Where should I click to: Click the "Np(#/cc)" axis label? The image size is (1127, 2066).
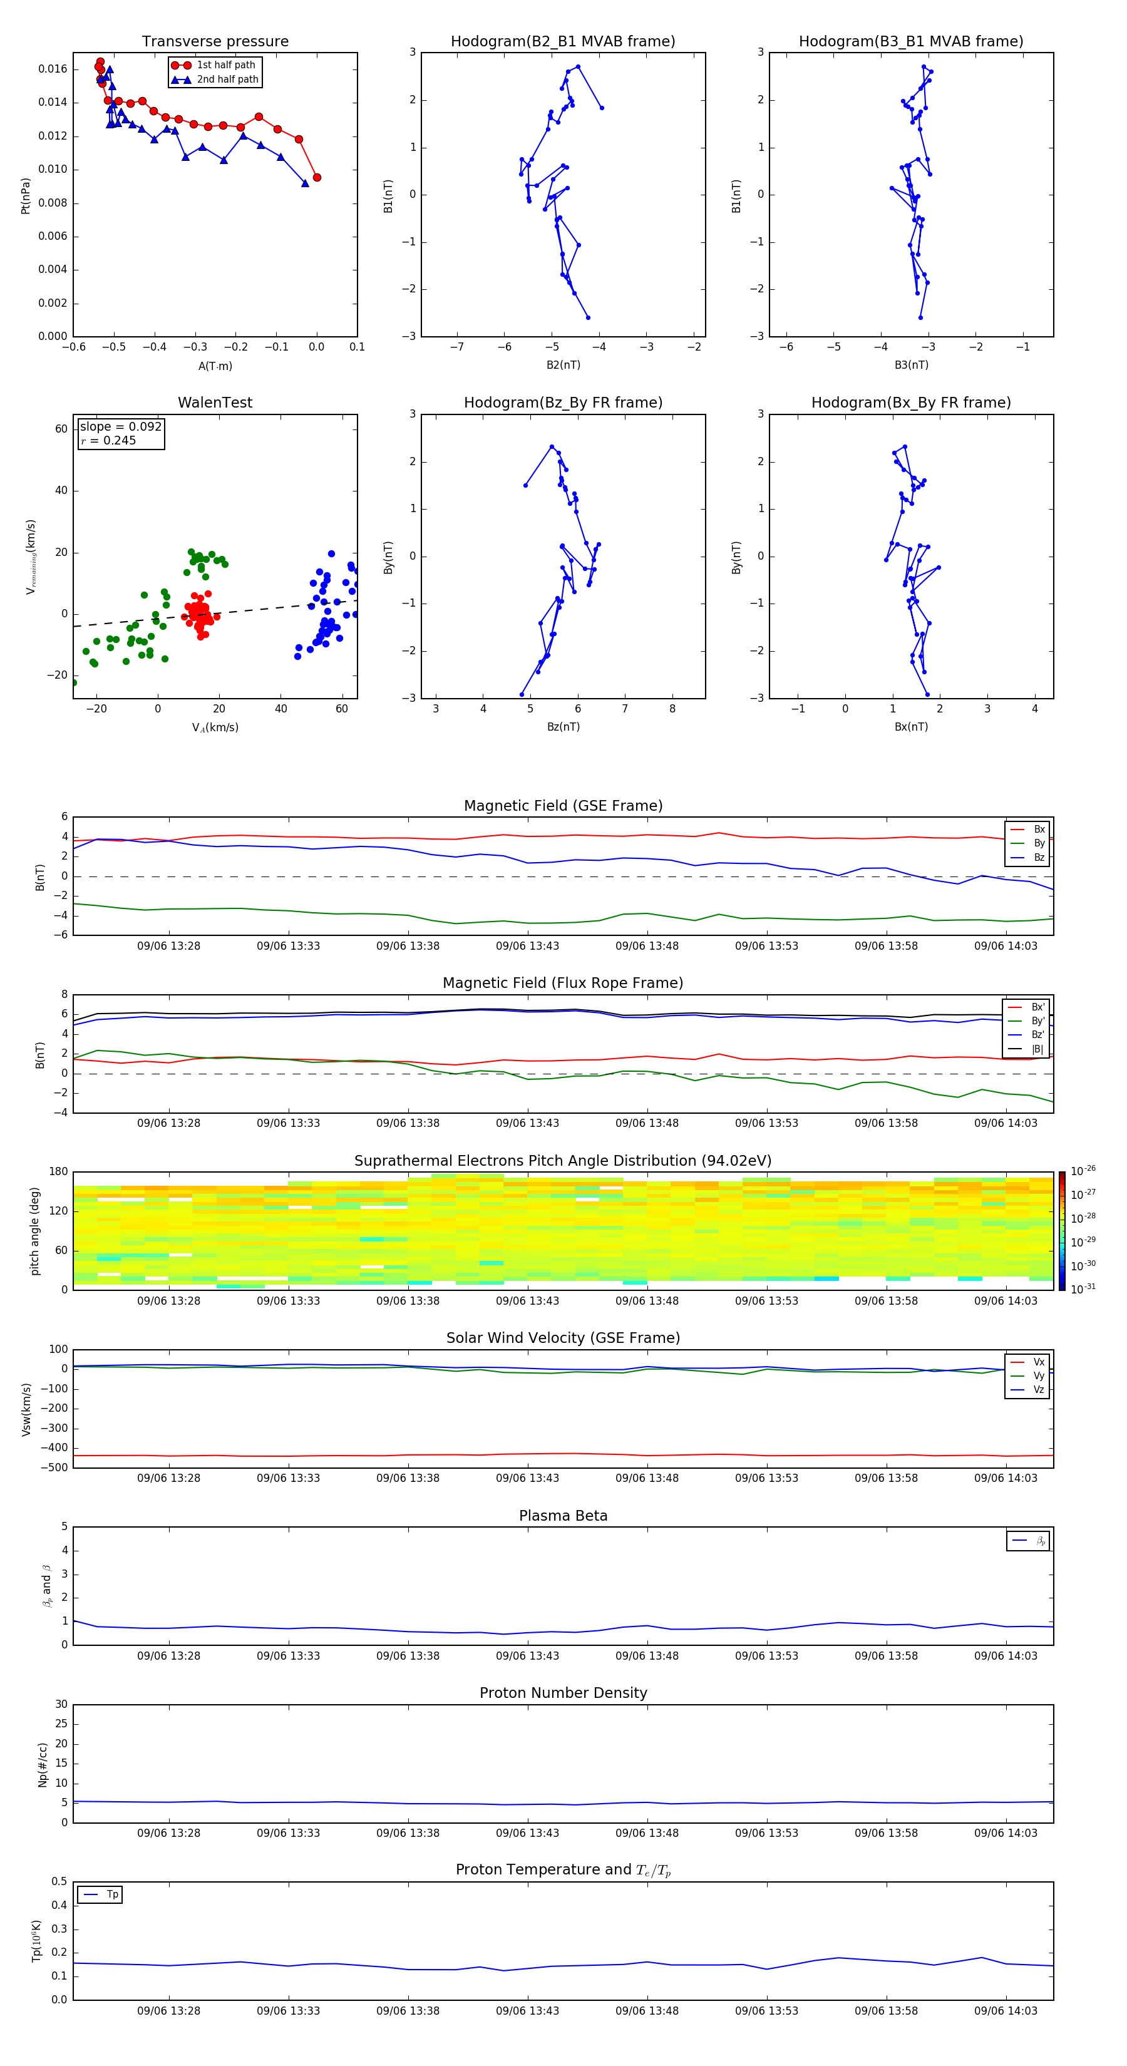[43, 1764]
